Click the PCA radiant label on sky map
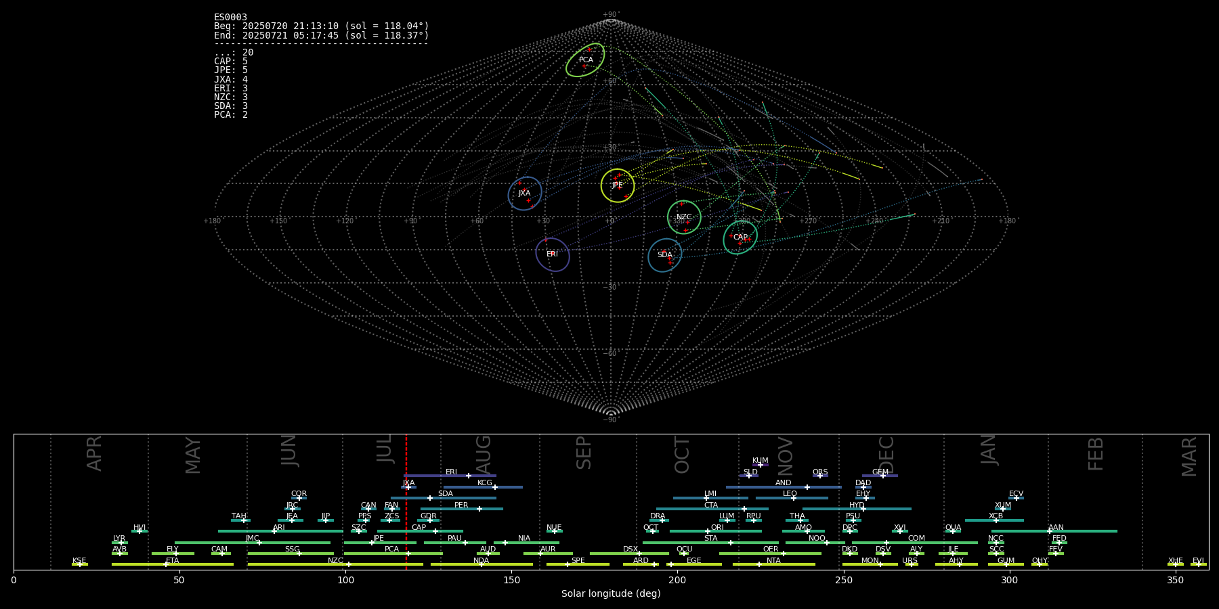This screenshot has width=1219, height=609. (586, 60)
